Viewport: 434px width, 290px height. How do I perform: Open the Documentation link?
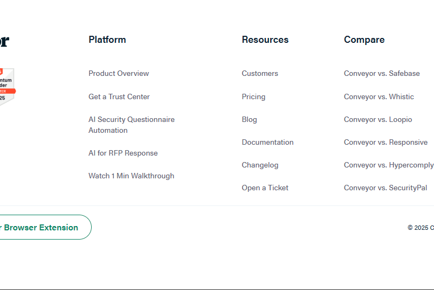click(x=267, y=142)
